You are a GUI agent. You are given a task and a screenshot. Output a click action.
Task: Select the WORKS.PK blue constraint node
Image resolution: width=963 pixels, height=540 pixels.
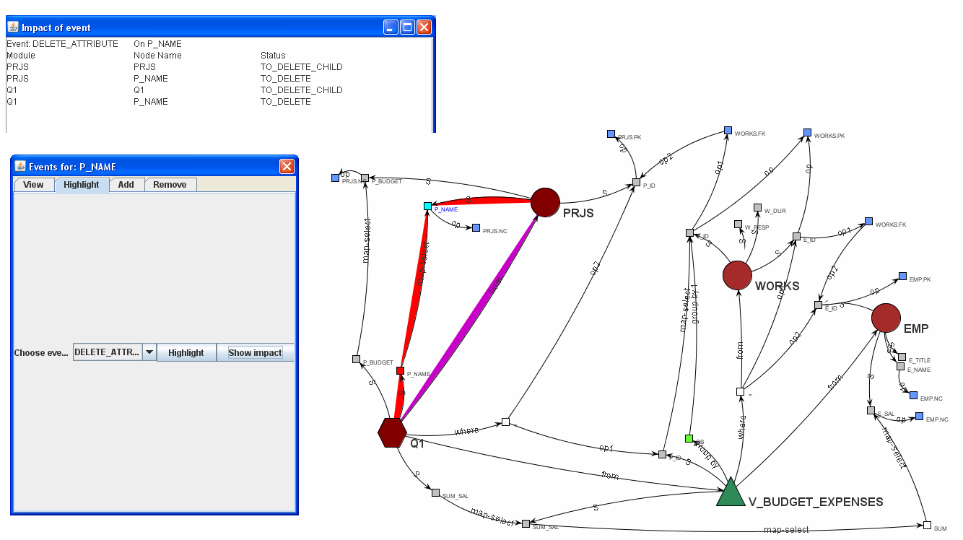(807, 133)
